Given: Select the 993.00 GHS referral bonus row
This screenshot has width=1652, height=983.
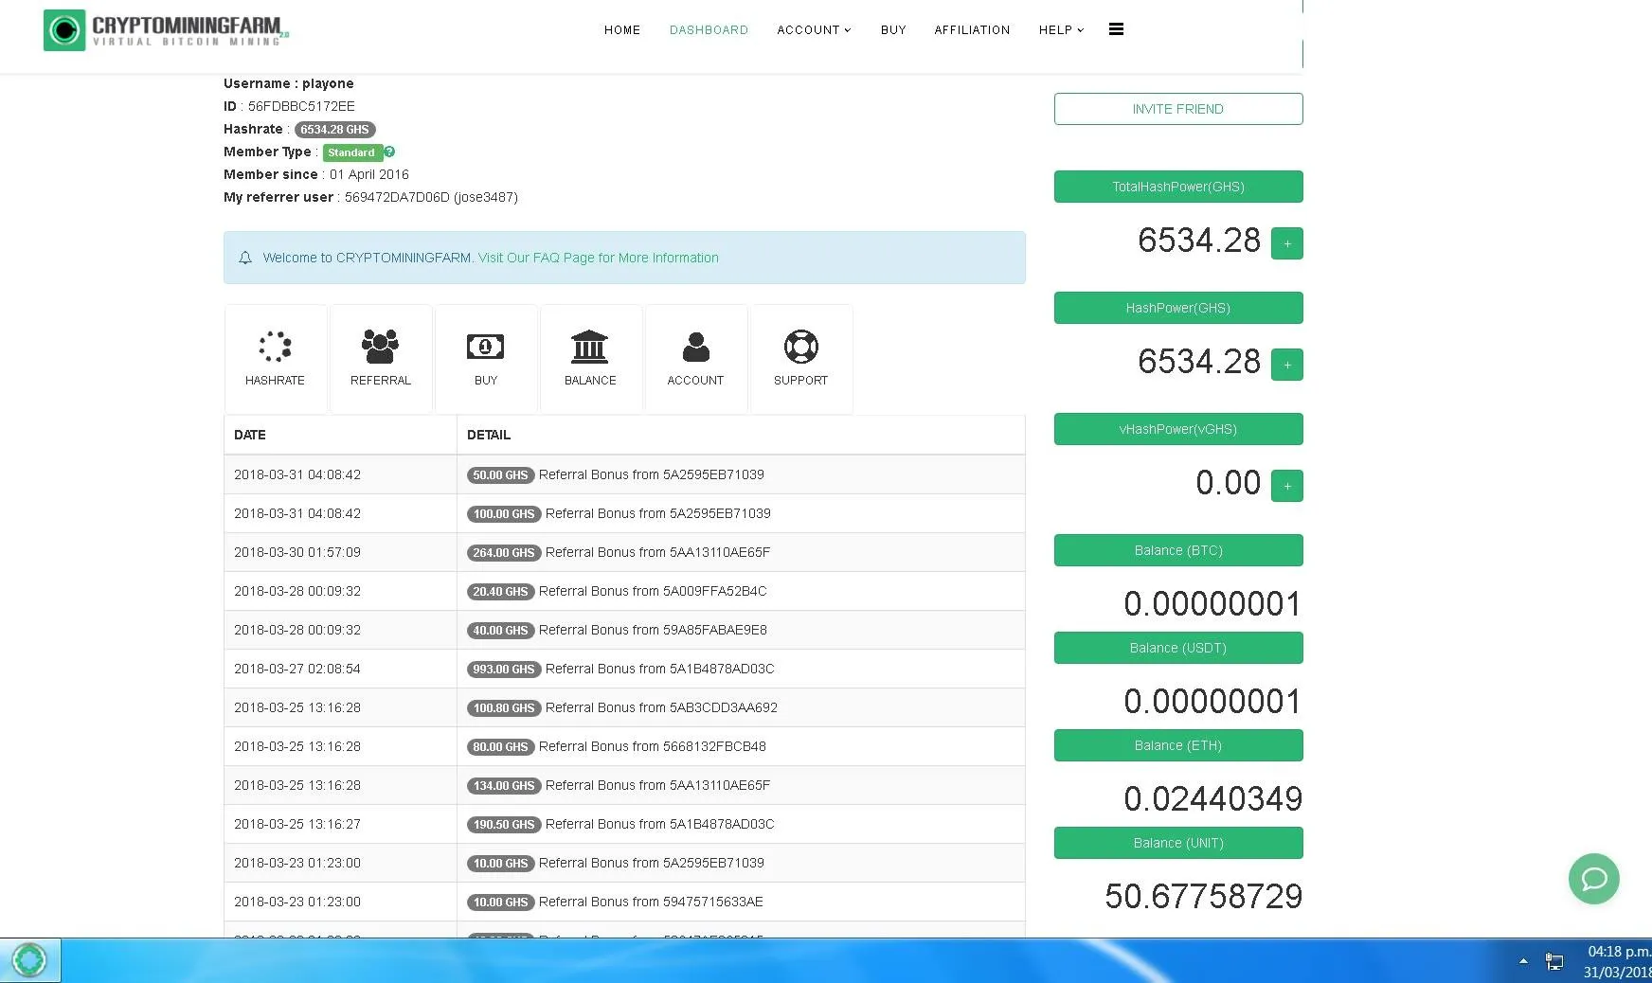Looking at the screenshot, I should [624, 669].
